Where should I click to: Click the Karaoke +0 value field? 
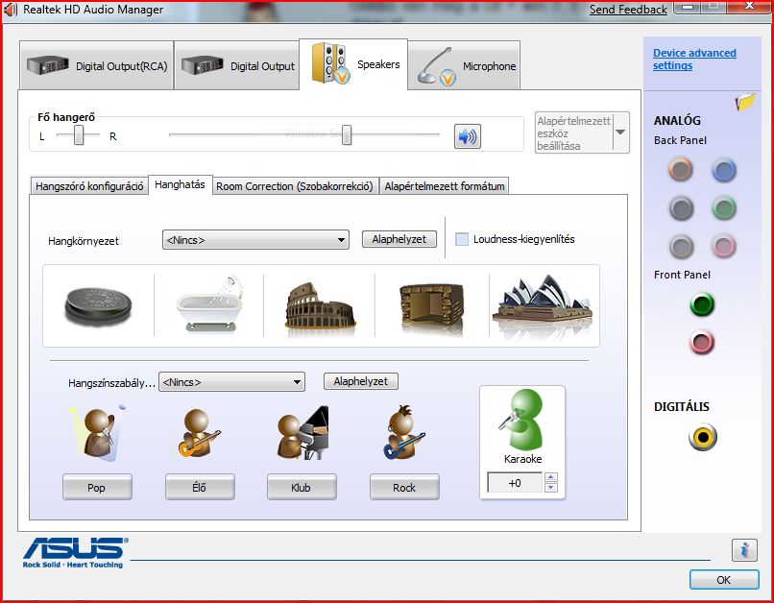pos(515,483)
